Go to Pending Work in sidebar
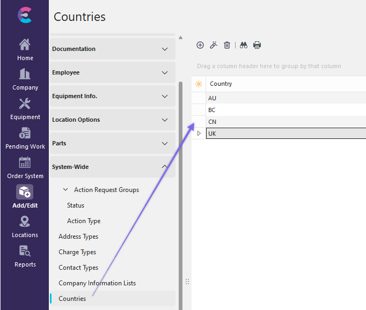This screenshot has width=366, height=310. (25, 138)
